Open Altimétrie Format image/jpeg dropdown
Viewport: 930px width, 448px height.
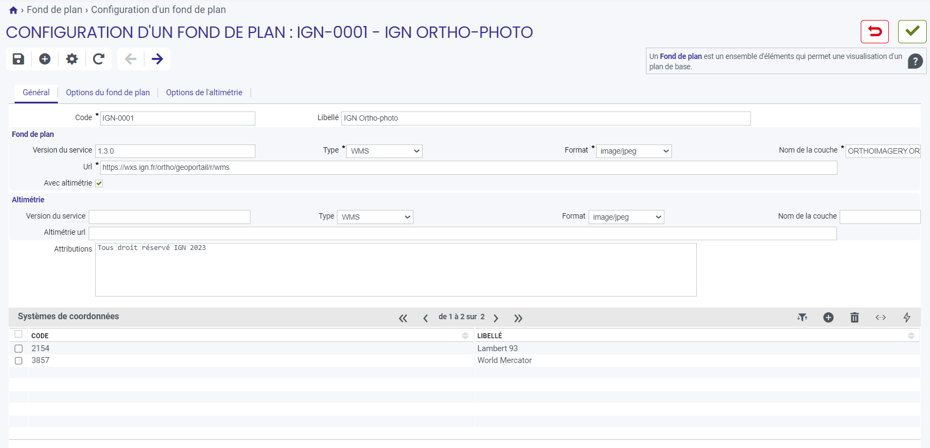tap(626, 217)
